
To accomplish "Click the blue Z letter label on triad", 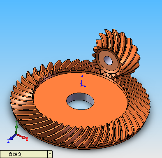I will tap(8, 141).
